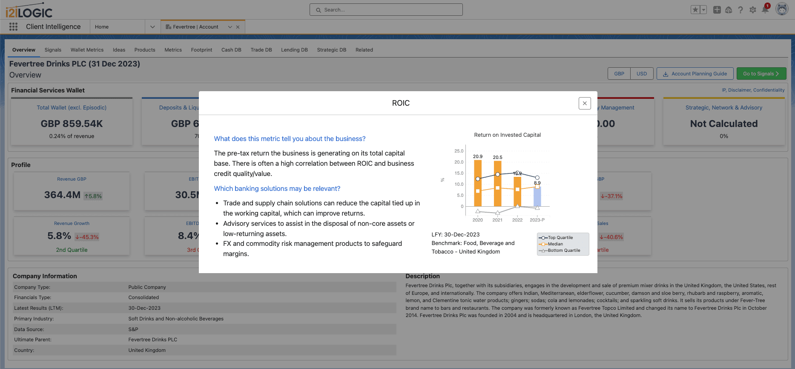
Task: Toggle Top Quartile series in legend
Action: pos(557,238)
